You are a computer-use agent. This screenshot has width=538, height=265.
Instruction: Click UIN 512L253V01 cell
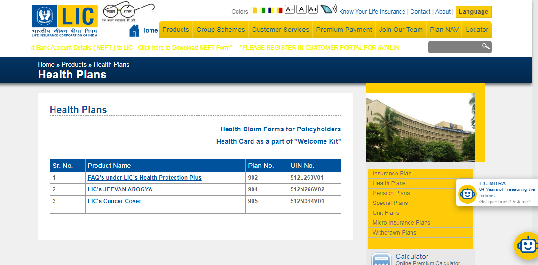(x=315, y=178)
